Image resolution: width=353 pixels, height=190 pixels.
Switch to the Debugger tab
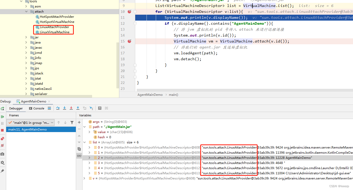pyautogui.click(x=16, y=108)
